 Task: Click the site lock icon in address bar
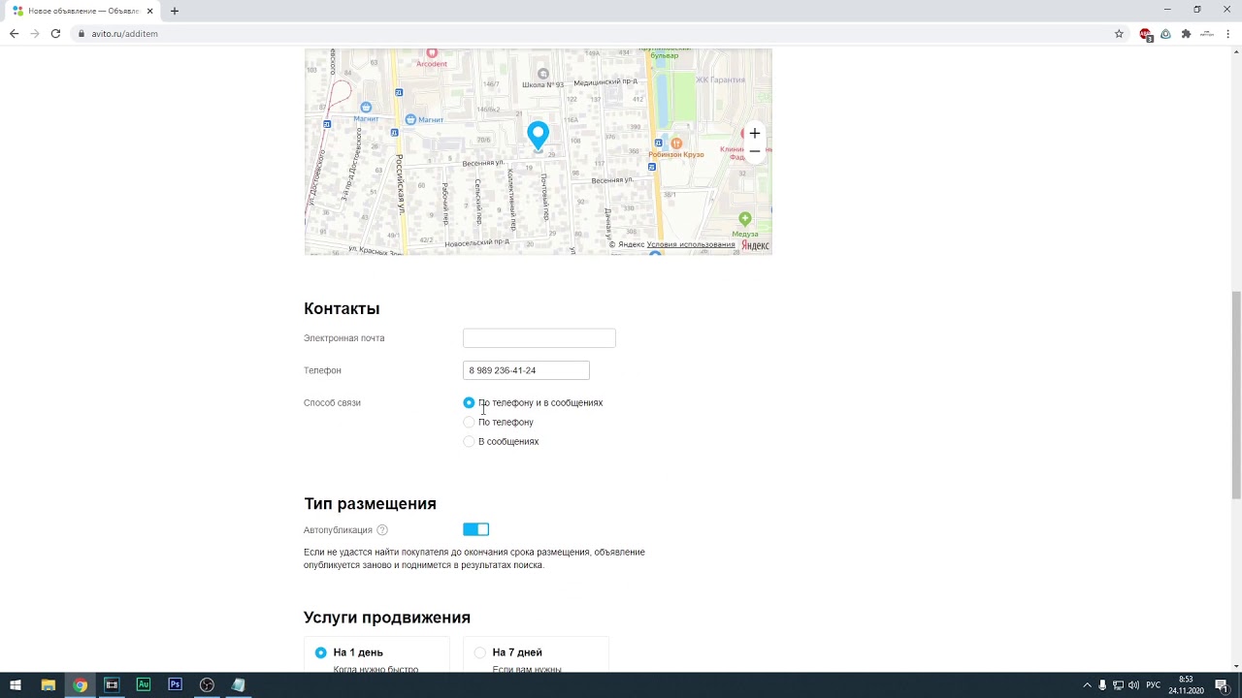coord(82,33)
